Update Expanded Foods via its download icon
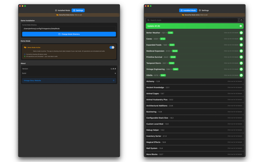Viewport: 260px width, 162px height. pos(241,45)
